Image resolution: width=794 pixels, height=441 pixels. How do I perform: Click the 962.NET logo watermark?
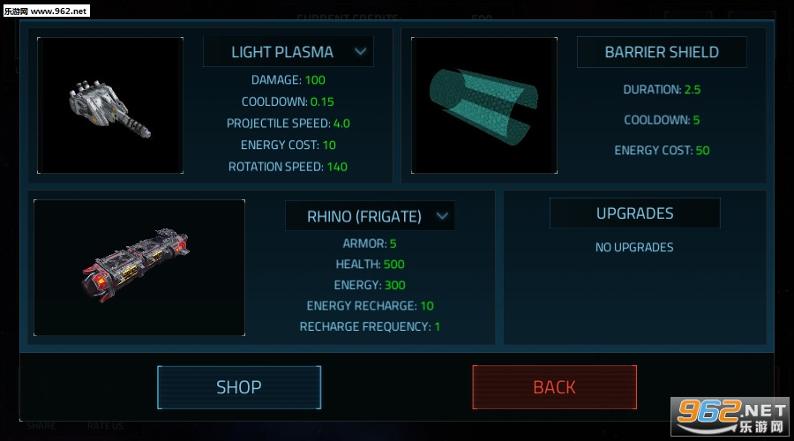pos(729,414)
